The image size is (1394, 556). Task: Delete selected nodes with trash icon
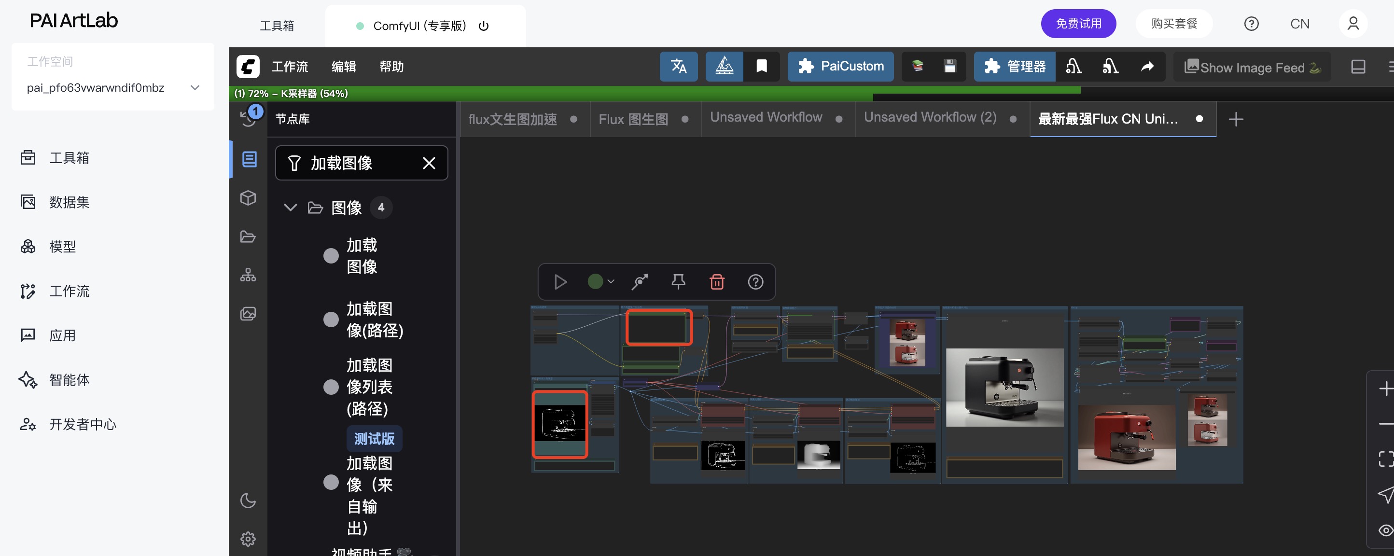tap(716, 282)
